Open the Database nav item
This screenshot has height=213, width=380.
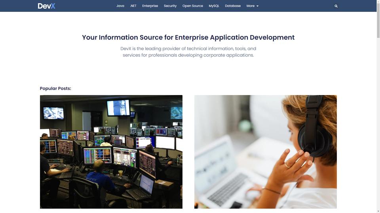pyautogui.click(x=233, y=6)
